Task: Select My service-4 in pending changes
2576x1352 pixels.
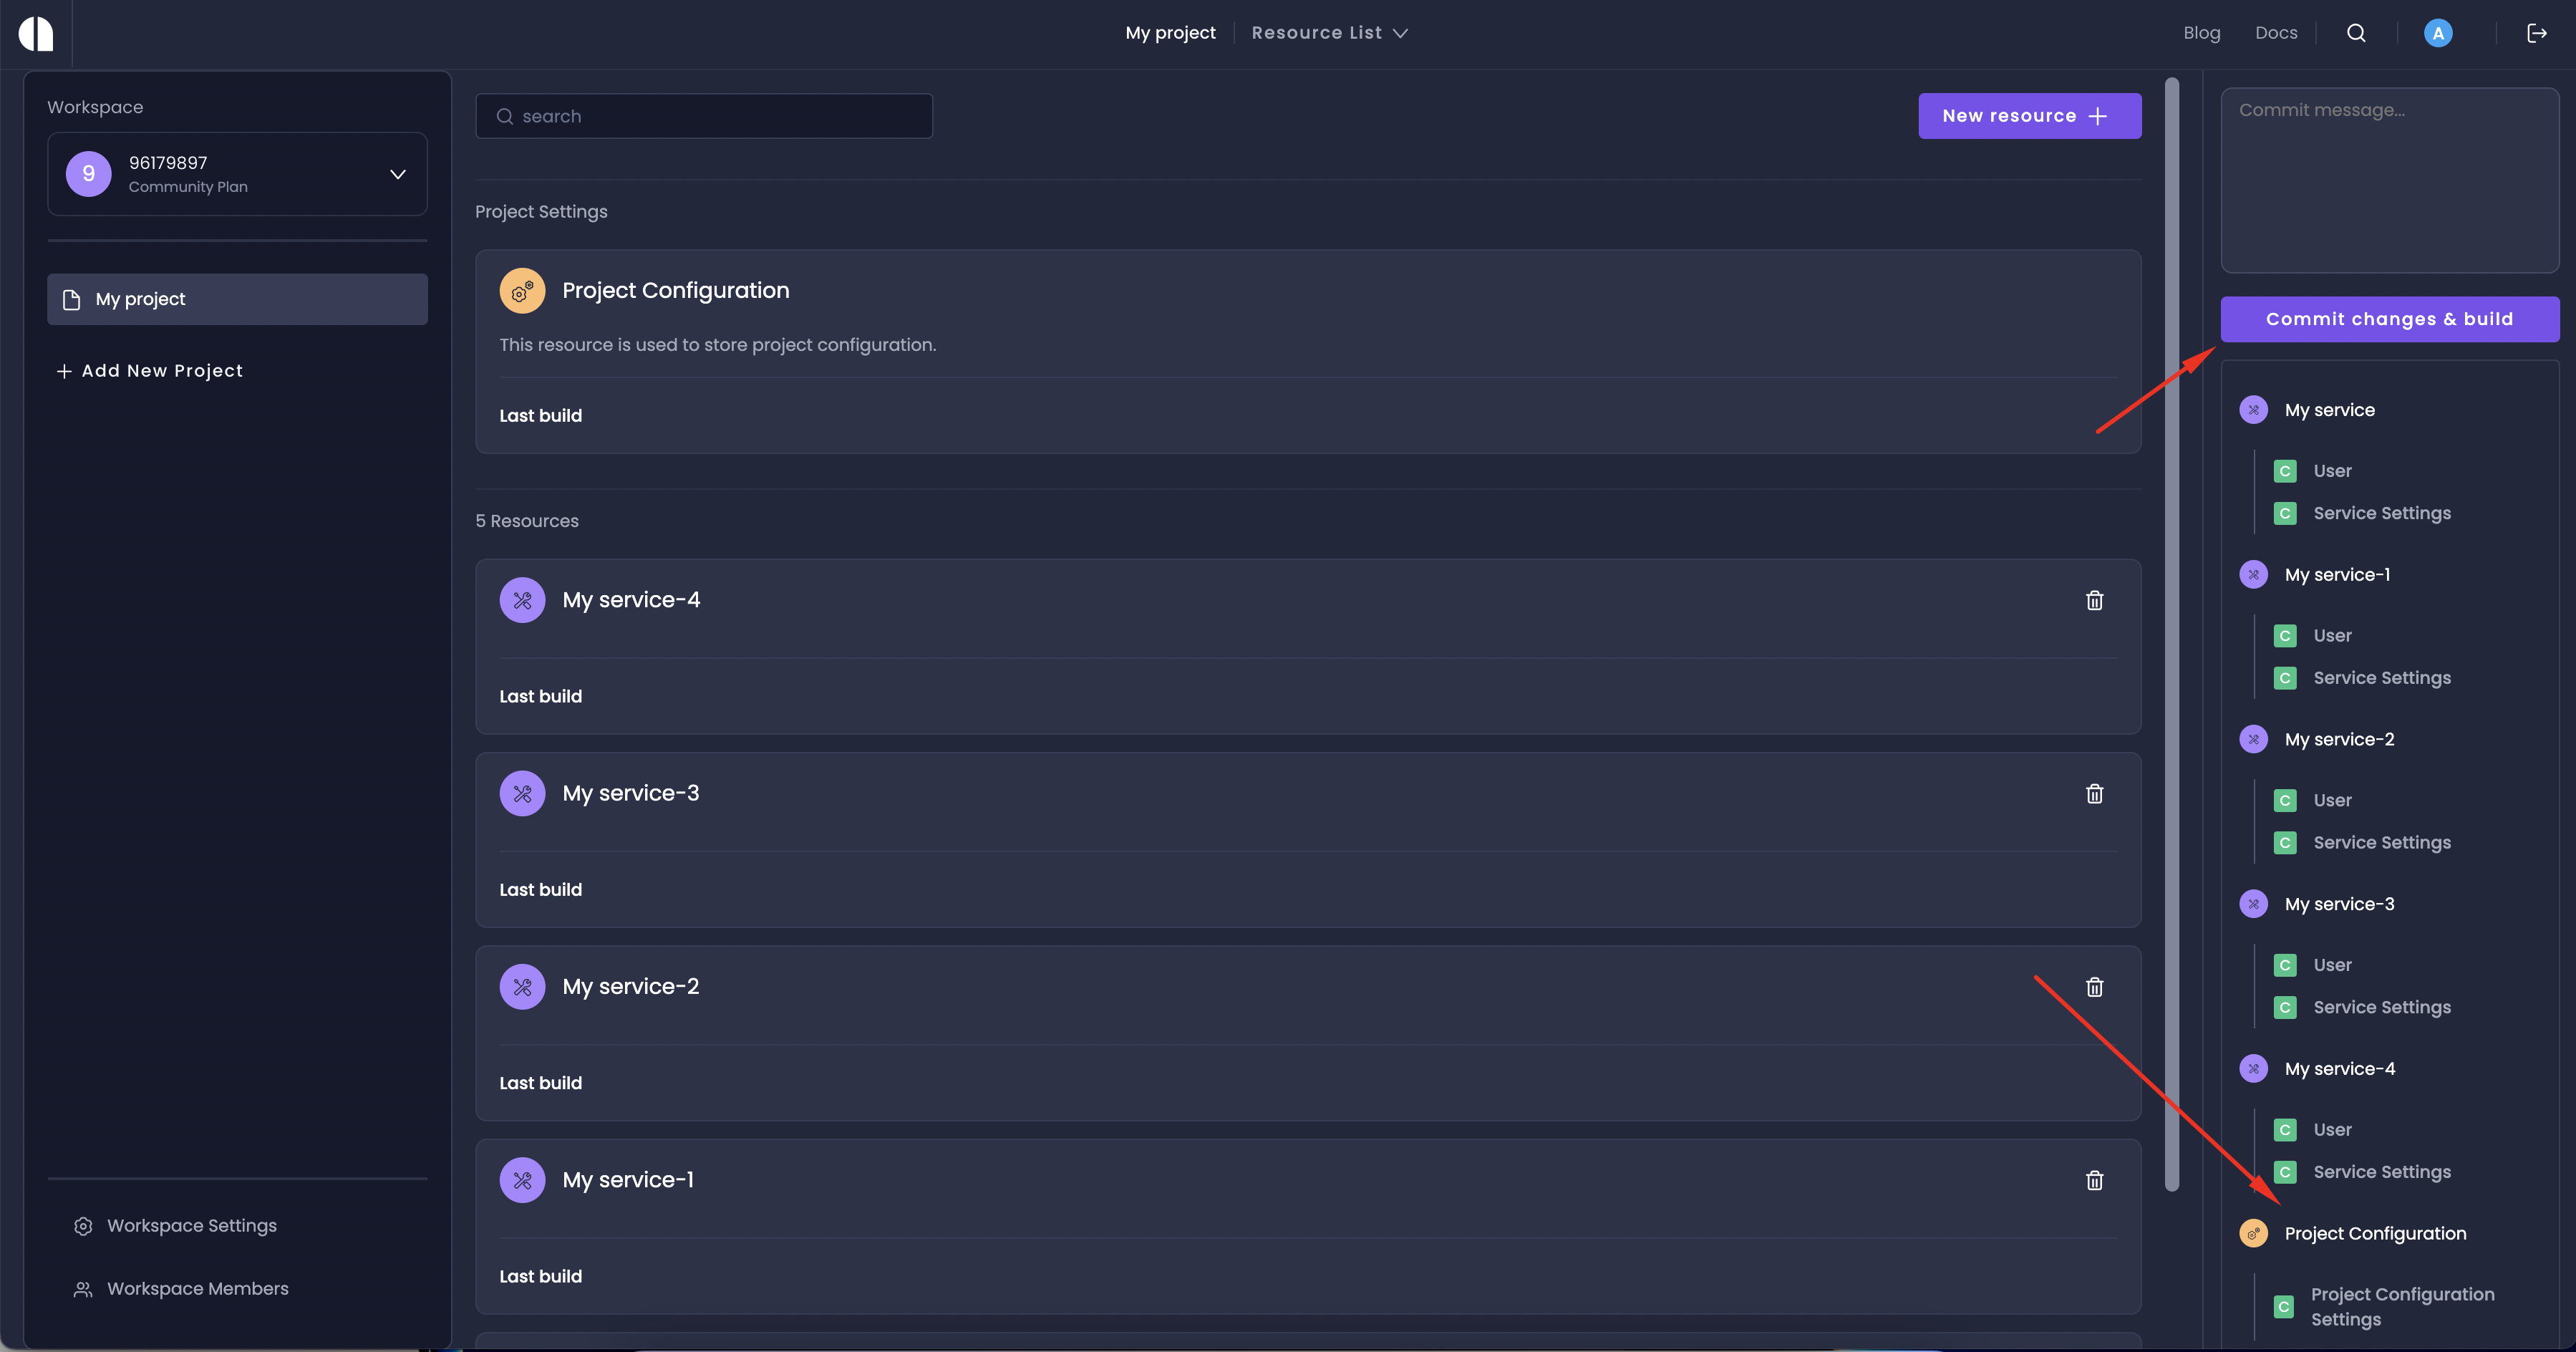Action: pos(2339,1069)
